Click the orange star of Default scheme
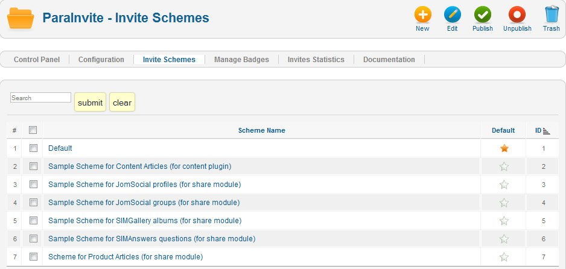 click(x=504, y=148)
